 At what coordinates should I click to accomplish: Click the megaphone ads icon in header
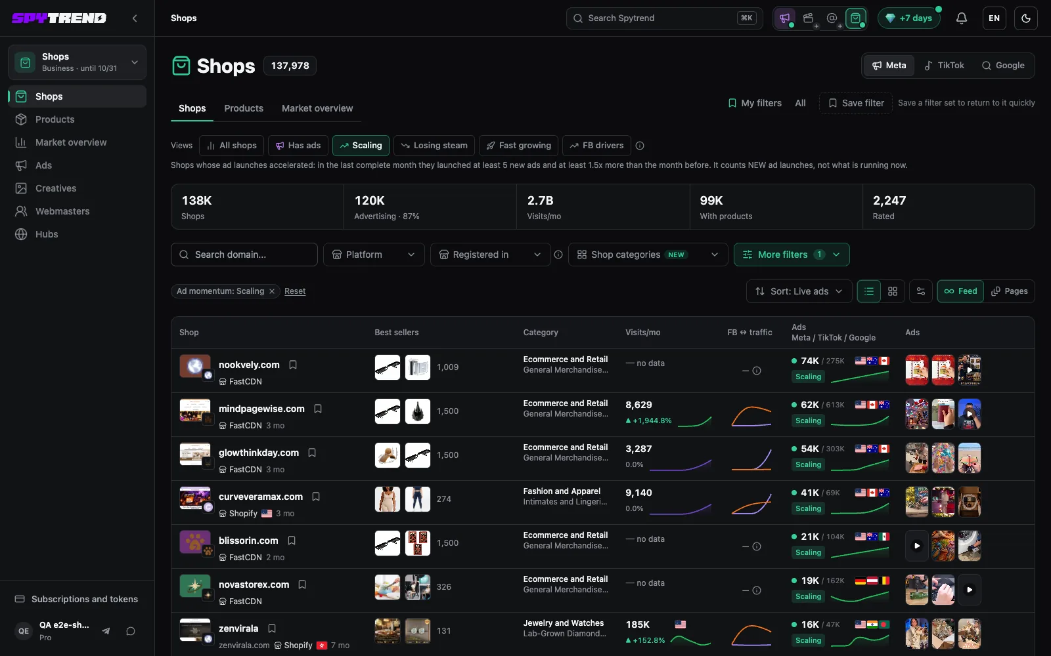[785, 18]
